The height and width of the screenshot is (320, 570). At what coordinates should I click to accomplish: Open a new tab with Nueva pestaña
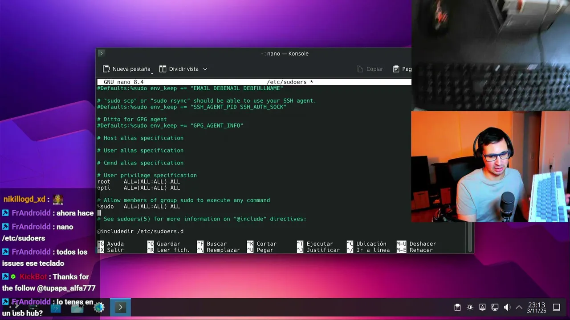coord(126,69)
